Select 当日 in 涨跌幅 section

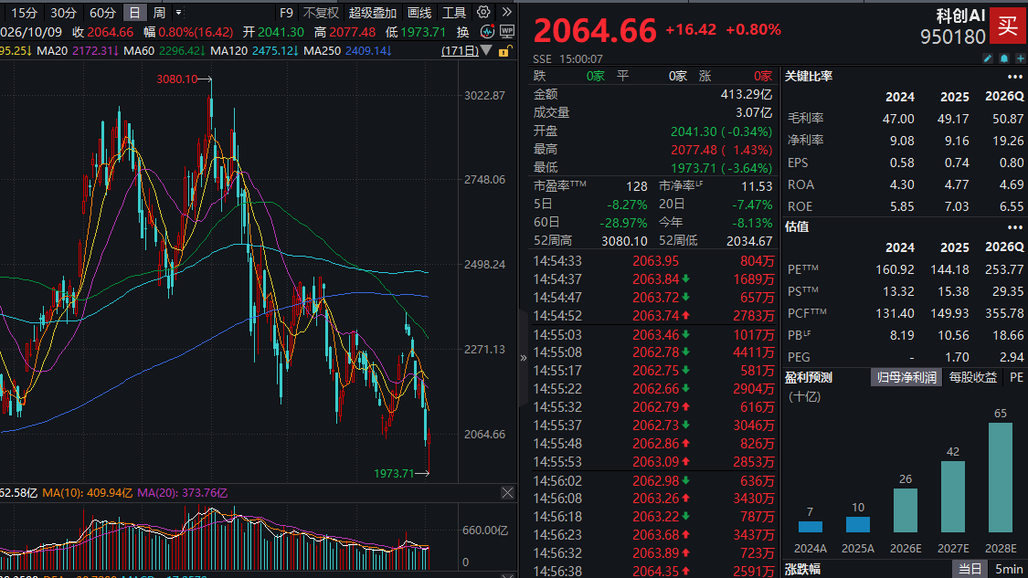pyautogui.click(x=970, y=569)
